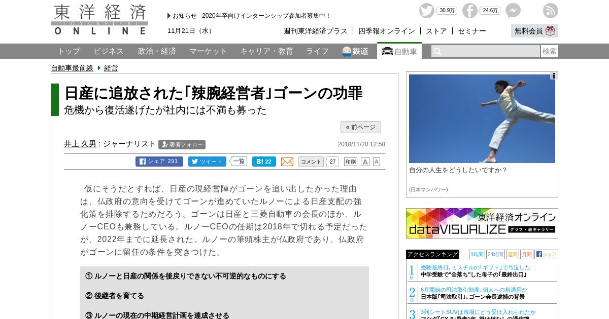
Task: Open the dataVISUALIZE banner
Action: [482, 223]
